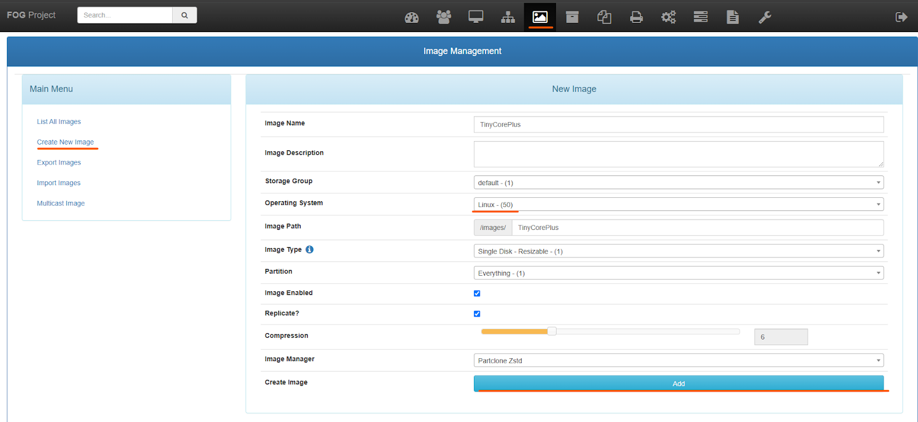Click in the Image Description textarea
Screen dimensions: 918x422
pos(679,154)
